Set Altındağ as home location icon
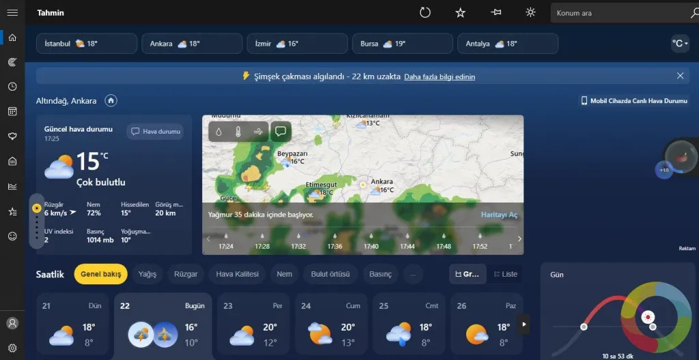Viewport: 699px width, 360px height. pyautogui.click(x=111, y=101)
